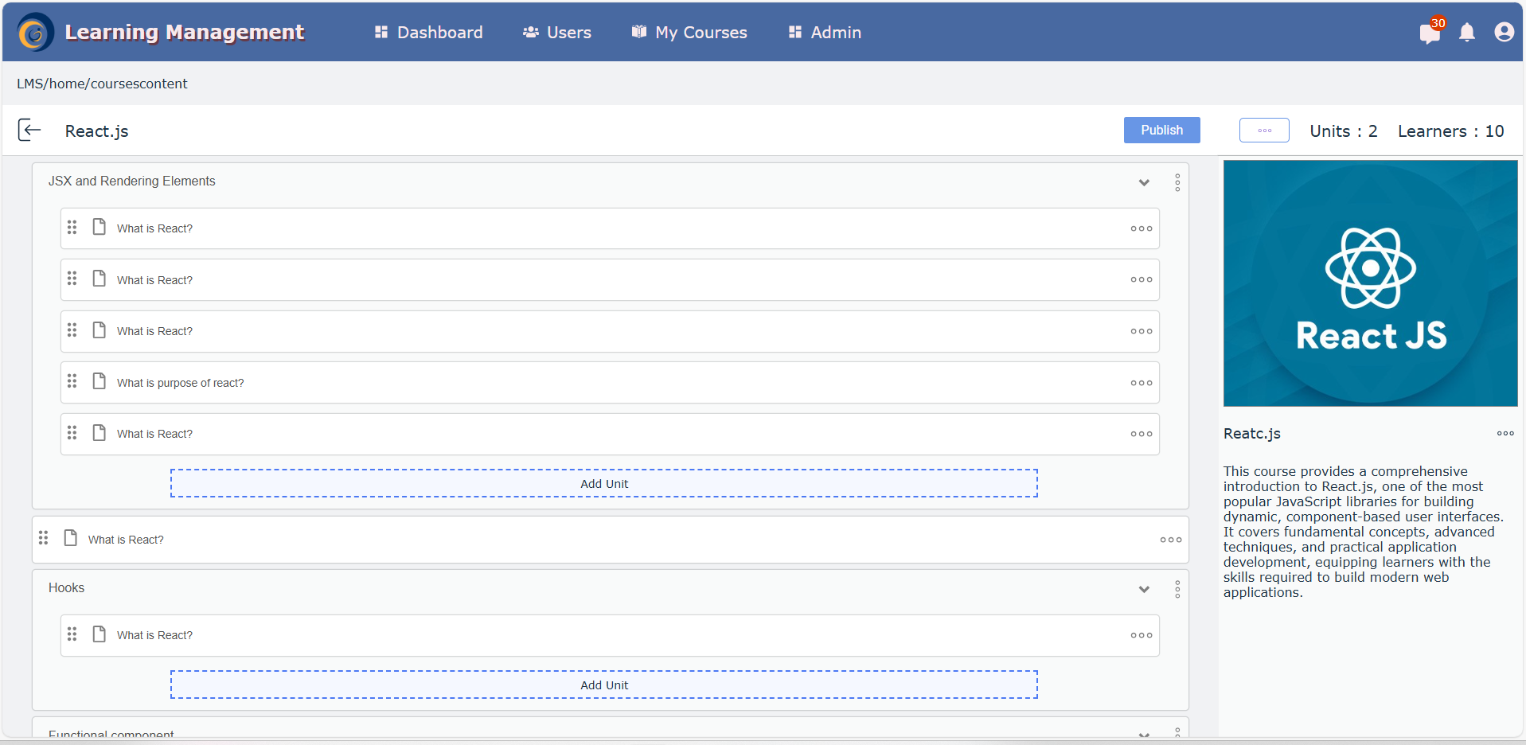This screenshot has height=745, width=1526.
Task: Click document icon of the Hooks section unit
Action: coord(100,634)
